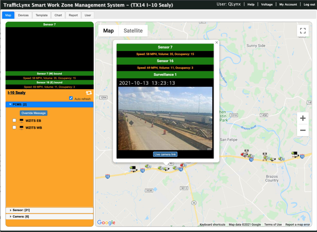Close the Sensor 7 info popup
This screenshot has width=317, height=232.
point(216,42)
